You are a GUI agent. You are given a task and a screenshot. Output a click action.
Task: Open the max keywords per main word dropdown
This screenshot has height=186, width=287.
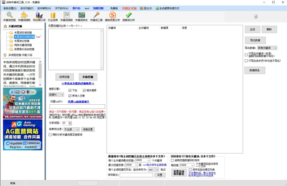pyautogui.click(x=143, y=160)
